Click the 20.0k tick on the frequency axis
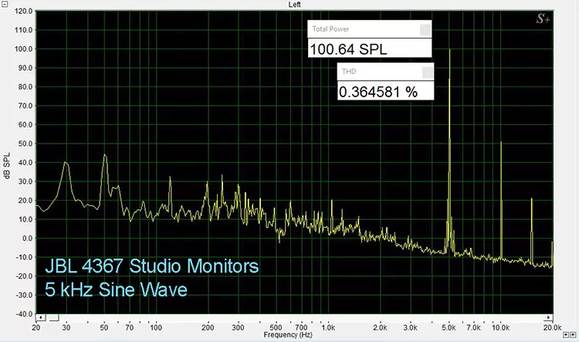This screenshot has height=342, width=579. [x=553, y=327]
